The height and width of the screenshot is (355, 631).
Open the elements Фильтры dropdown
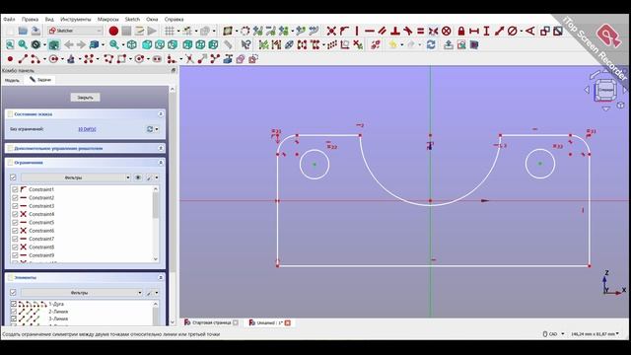click(82, 293)
